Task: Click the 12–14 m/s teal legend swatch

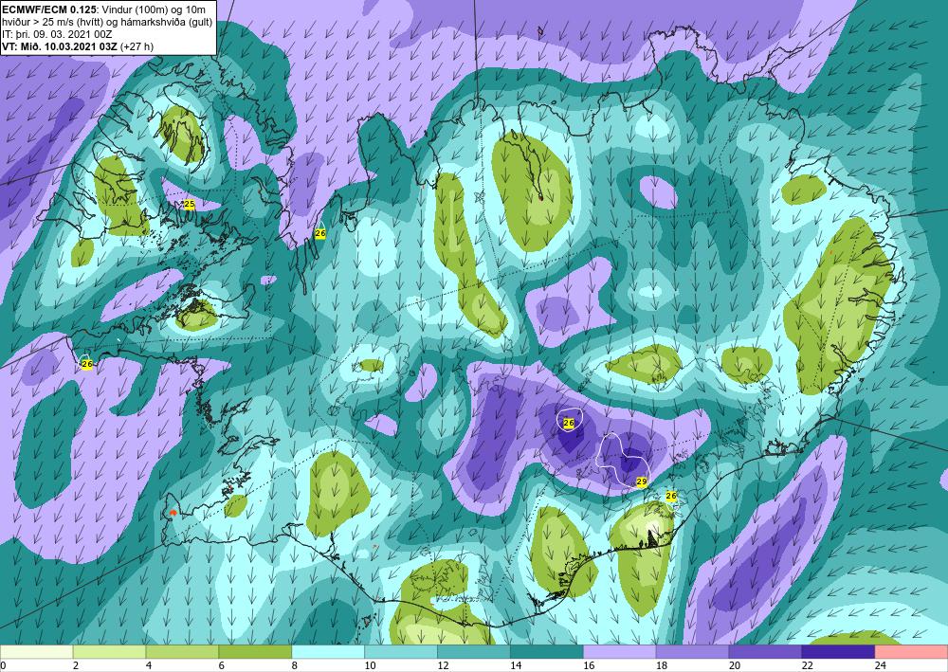Action: point(473,652)
